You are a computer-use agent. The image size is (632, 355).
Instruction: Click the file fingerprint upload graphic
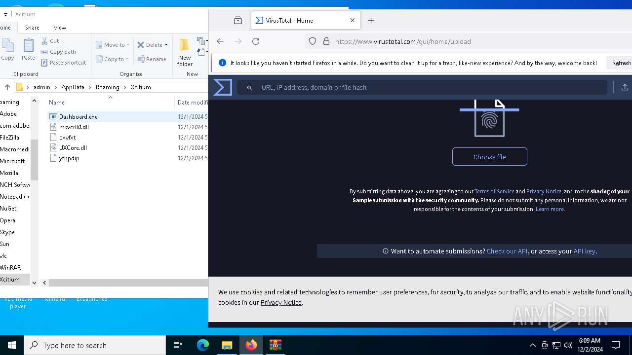click(x=489, y=118)
